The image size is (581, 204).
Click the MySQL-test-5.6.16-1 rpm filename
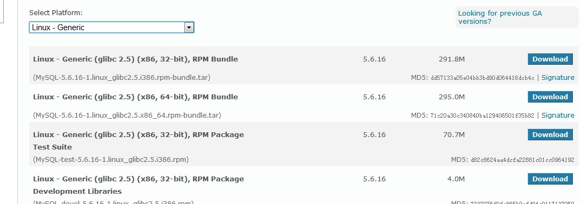[111, 160]
